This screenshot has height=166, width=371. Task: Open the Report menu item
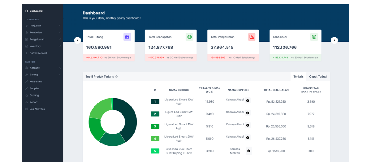(x=33, y=102)
